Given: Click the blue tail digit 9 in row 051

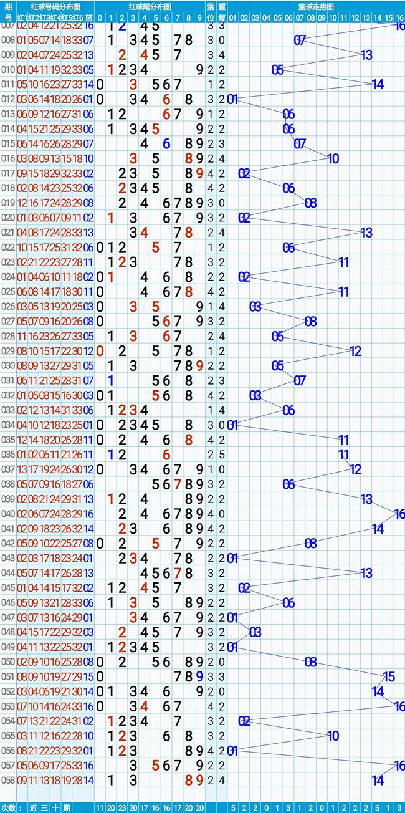Looking at the screenshot, I should [199, 676].
